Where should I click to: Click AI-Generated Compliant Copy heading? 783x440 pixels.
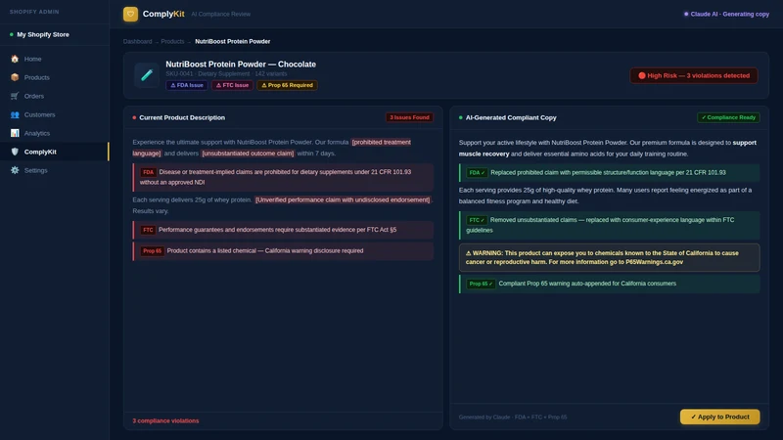click(x=511, y=117)
